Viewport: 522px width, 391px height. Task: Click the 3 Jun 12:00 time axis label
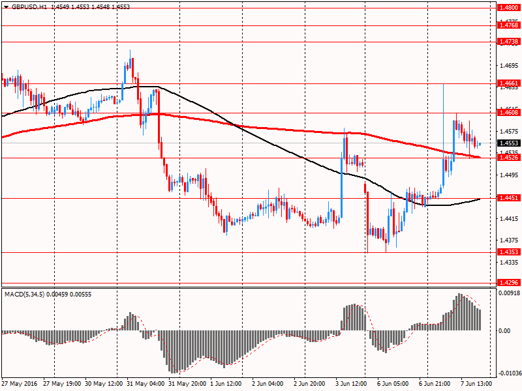tap(351, 384)
